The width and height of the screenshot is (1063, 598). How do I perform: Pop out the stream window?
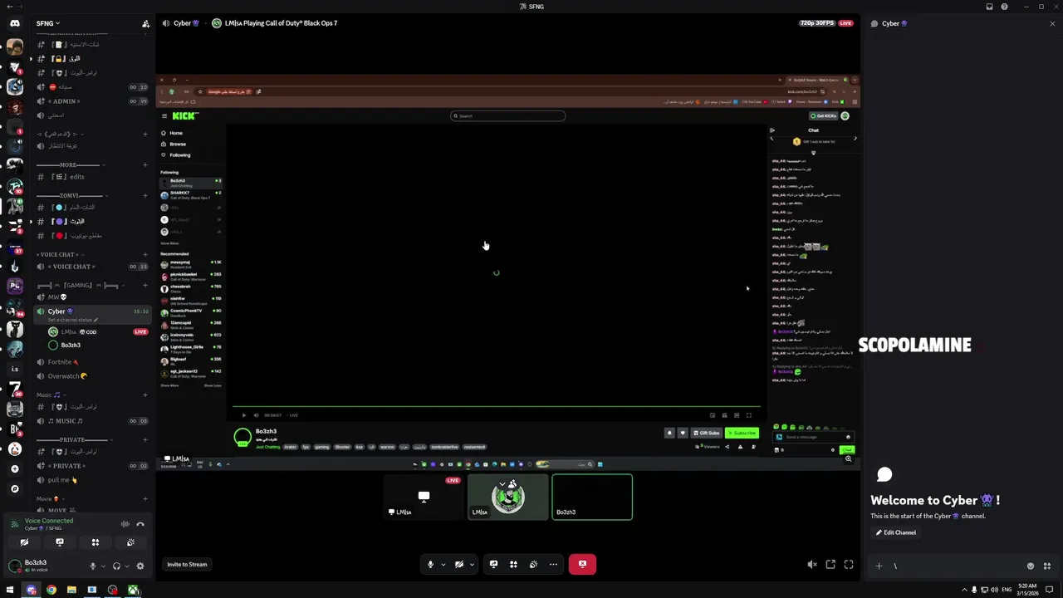[830, 565]
